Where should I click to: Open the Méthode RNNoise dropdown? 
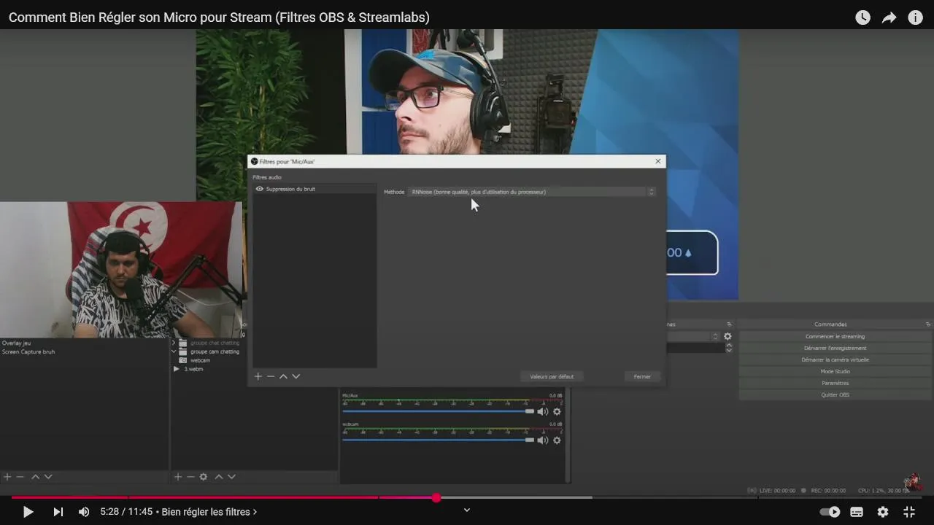point(533,192)
